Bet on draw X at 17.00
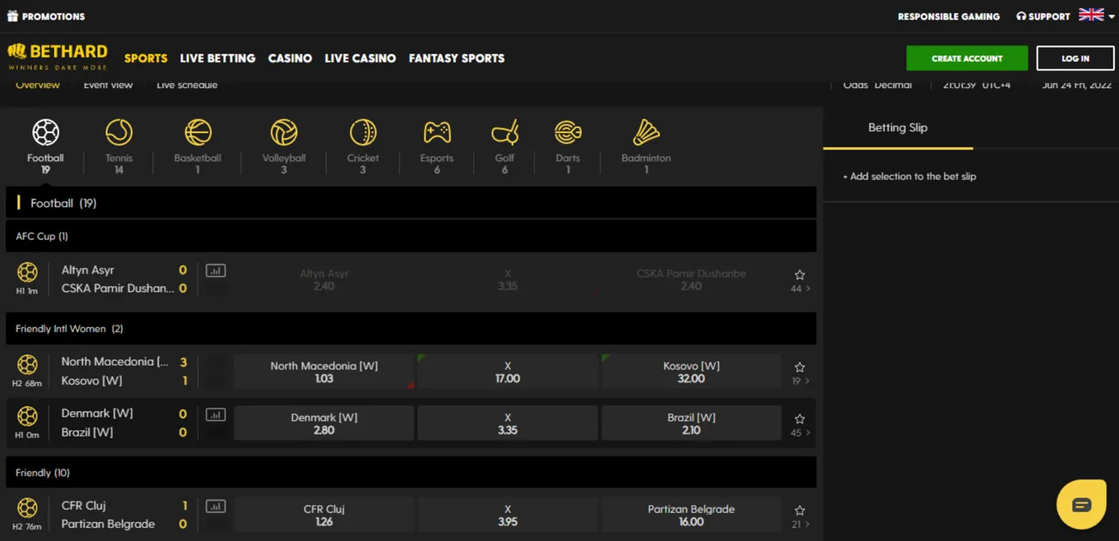The width and height of the screenshot is (1119, 541). [508, 372]
